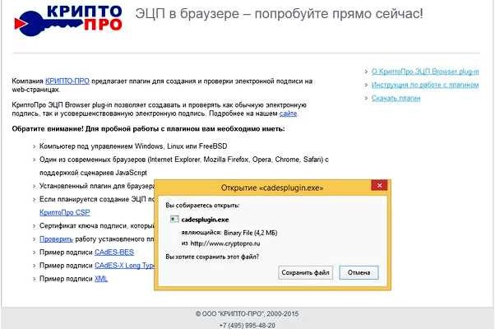Click the file name cadesplugin.exe in dialog

[205, 220]
